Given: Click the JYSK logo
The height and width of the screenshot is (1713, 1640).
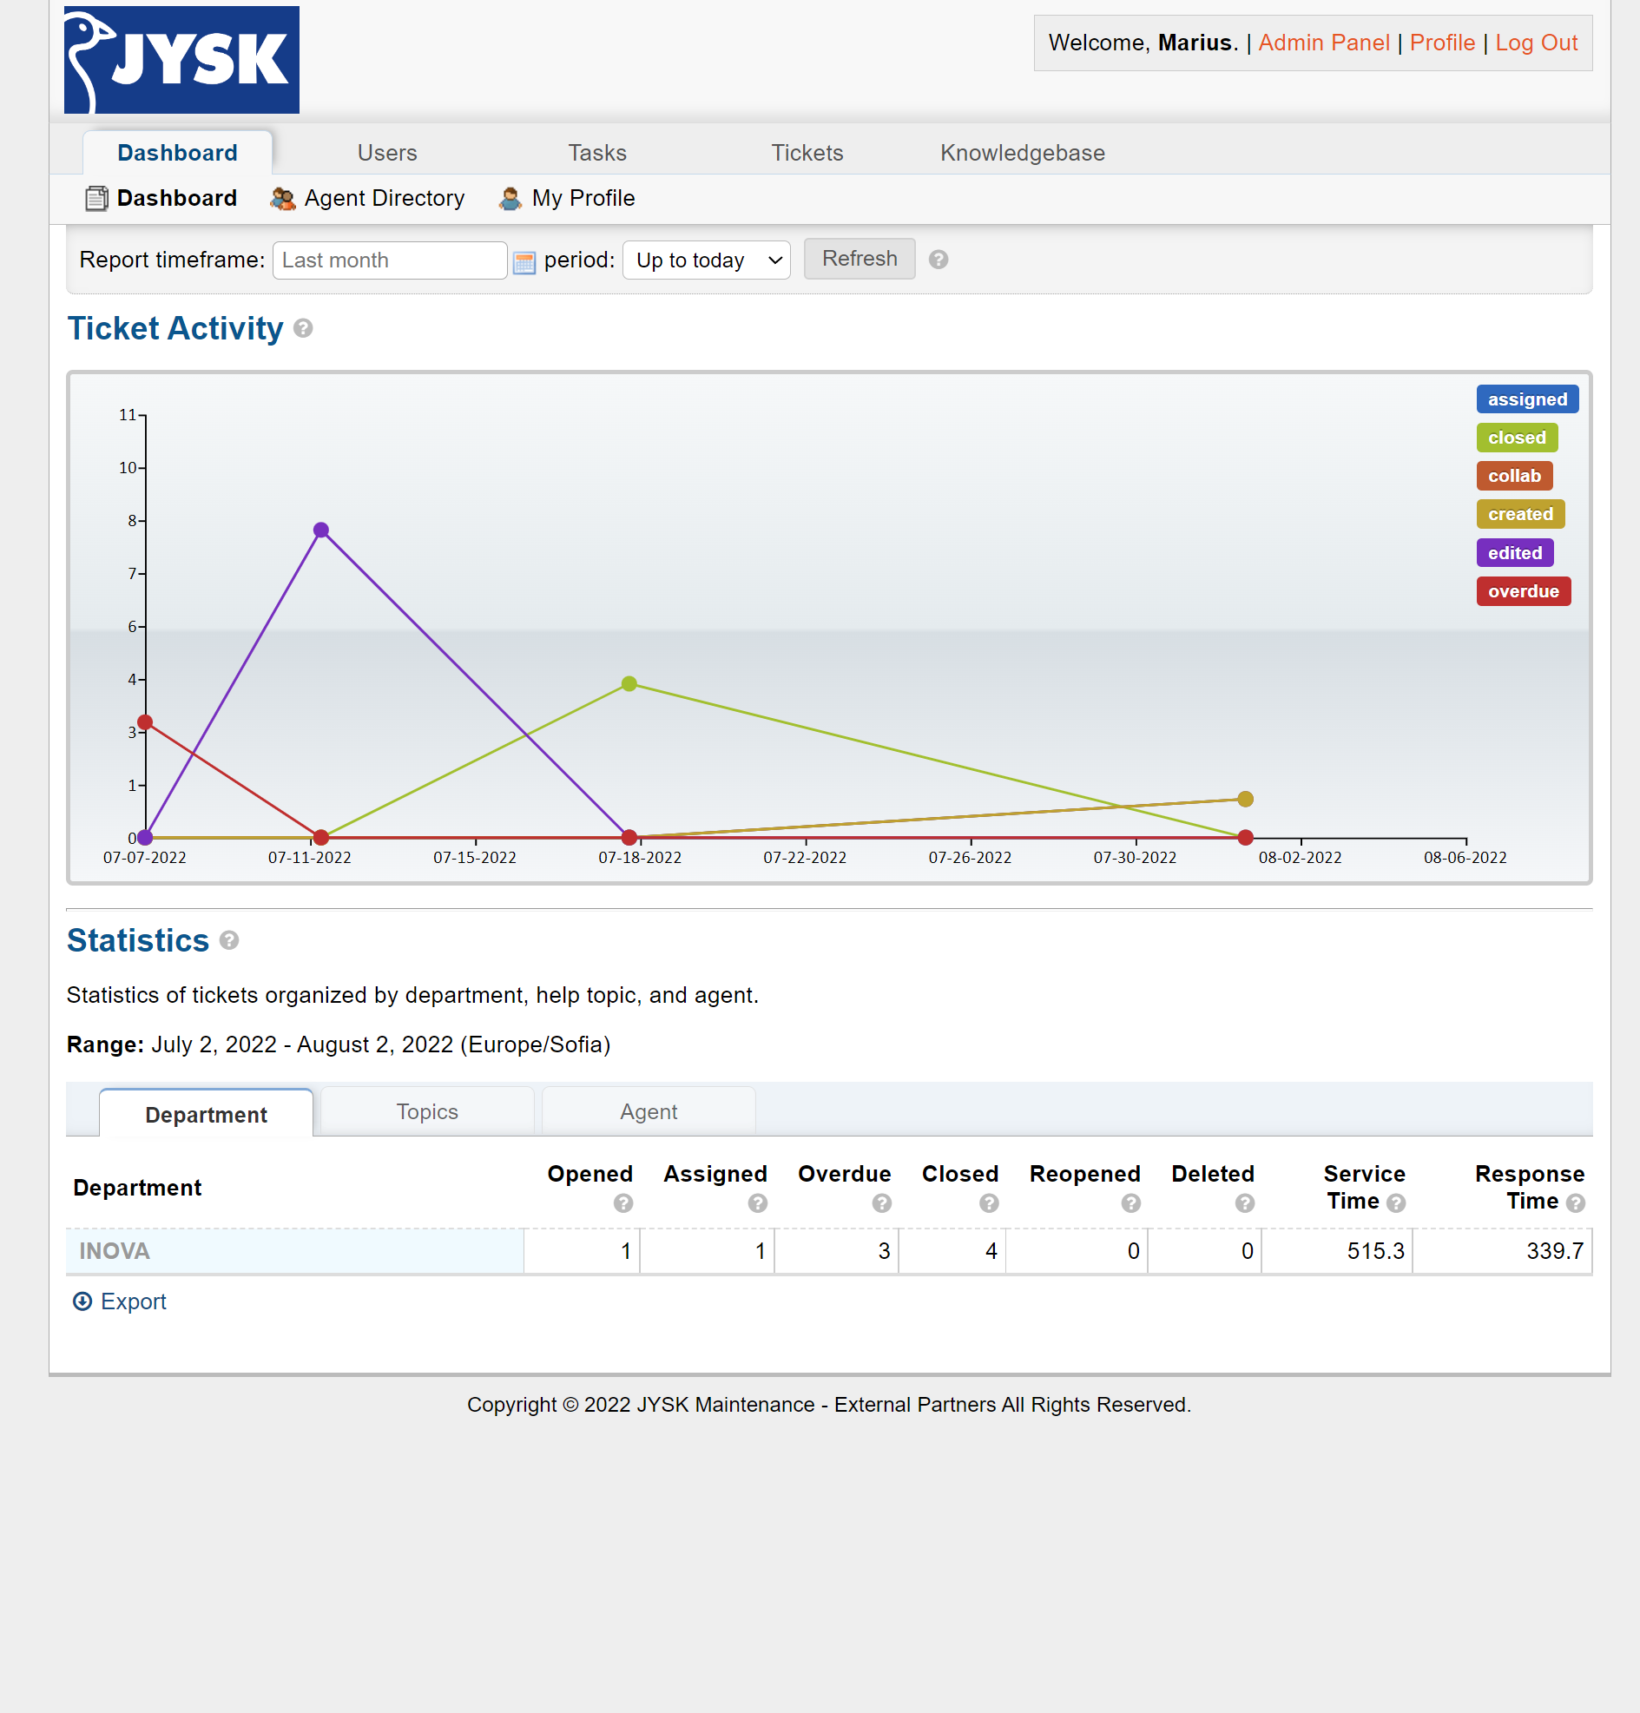Looking at the screenshot, I should pyautogui.click(x=181, y=59).
